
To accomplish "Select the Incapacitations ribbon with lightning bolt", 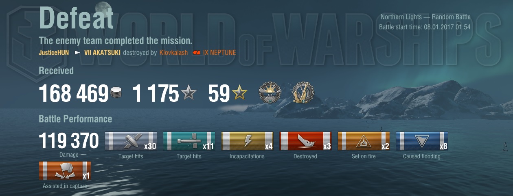I will (x=247, y=141).
